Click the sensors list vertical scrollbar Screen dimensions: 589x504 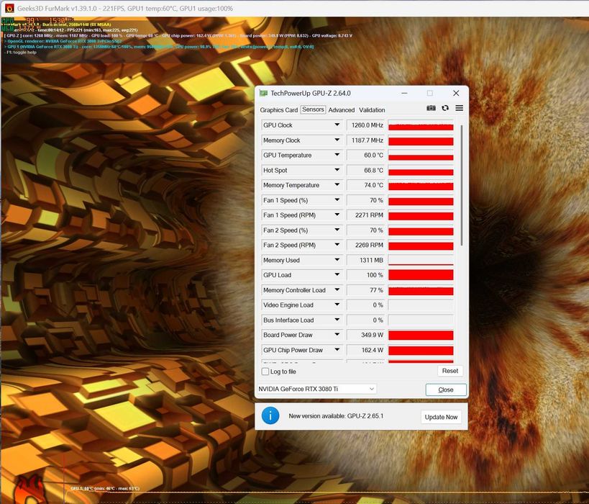click(x=461, y=186)
